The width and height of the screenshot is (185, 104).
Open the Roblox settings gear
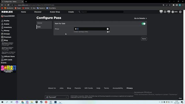[x=180, y=12]
